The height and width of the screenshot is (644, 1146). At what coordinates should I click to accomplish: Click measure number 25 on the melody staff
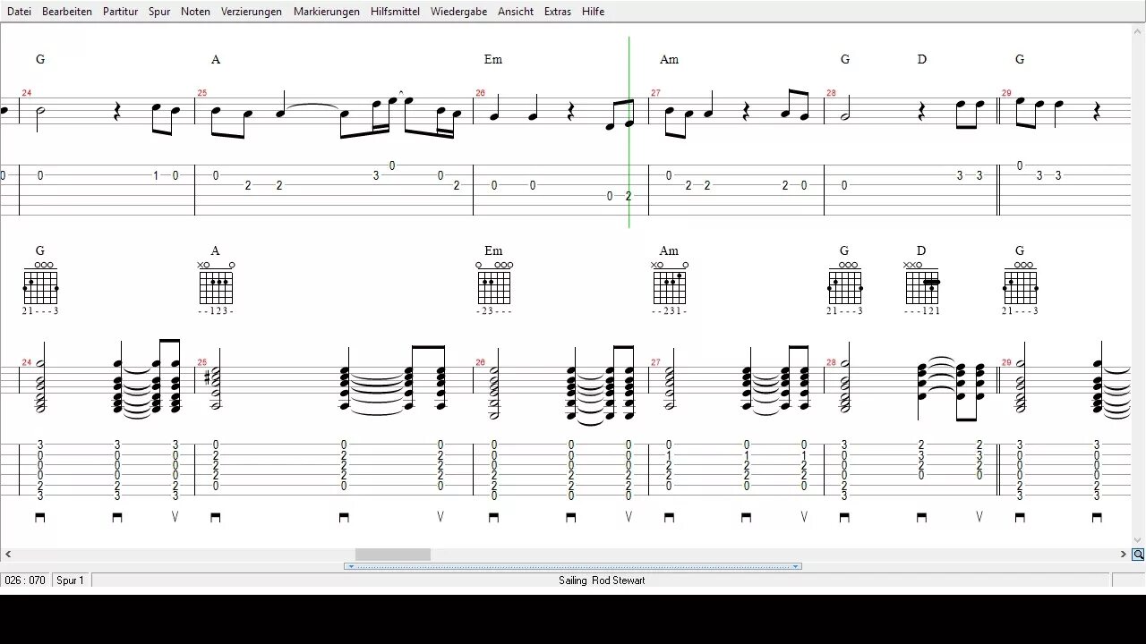202,93
